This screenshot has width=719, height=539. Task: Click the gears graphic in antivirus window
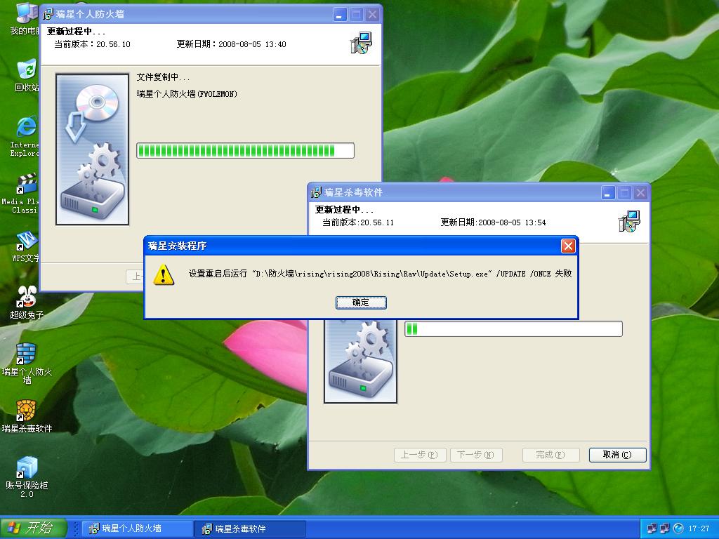coord(360,361)
